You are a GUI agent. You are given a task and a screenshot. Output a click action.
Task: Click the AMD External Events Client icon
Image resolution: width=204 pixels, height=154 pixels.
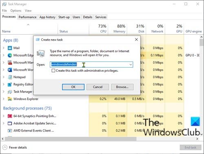click(x=10, y=131)
